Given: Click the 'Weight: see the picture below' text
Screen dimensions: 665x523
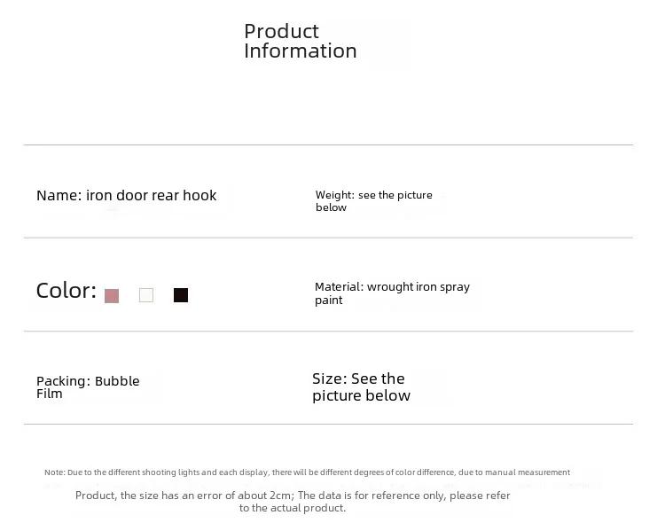Looking at the screenshot, I should coord(373,201).
